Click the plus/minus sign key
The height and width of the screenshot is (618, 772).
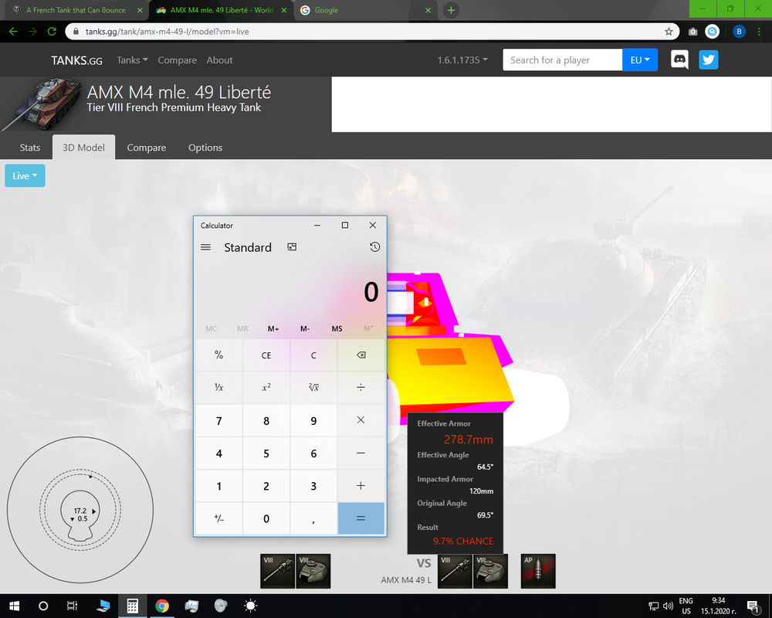pyautogui.click(x=219, y=518)
